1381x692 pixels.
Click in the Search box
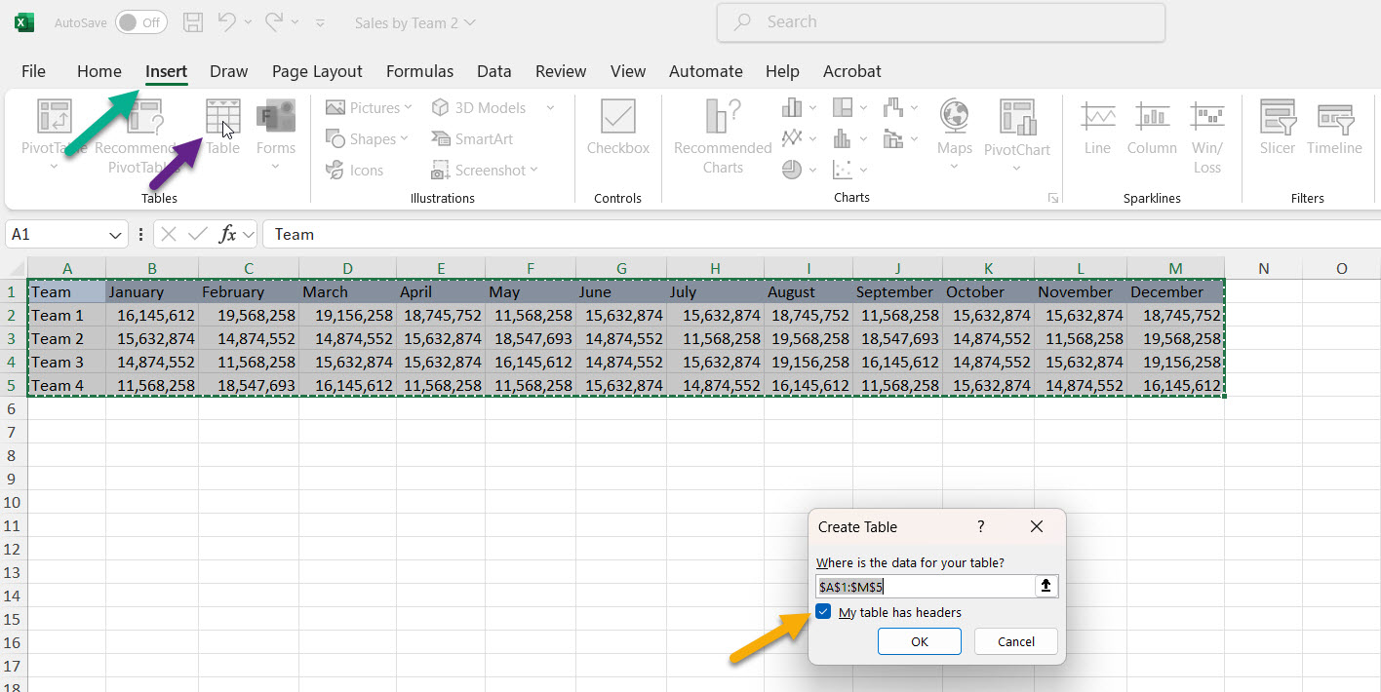(941, 22)
